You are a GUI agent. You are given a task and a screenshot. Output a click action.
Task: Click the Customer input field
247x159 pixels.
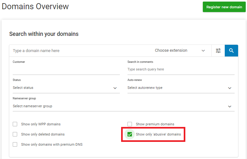(x=66, y=70)
